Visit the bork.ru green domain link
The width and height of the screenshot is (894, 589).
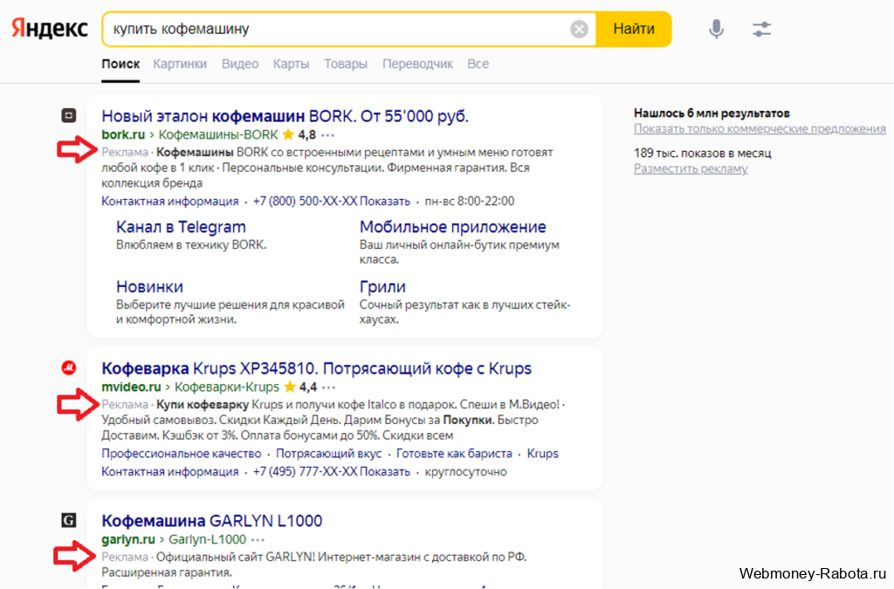[x=123, y=135]
